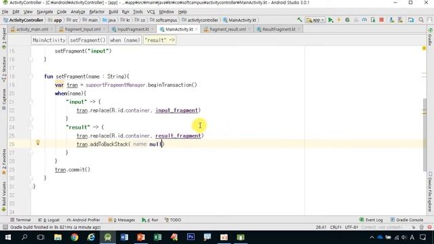
Task: Open Project Structure toolbar icon
Action: (411, 20)
